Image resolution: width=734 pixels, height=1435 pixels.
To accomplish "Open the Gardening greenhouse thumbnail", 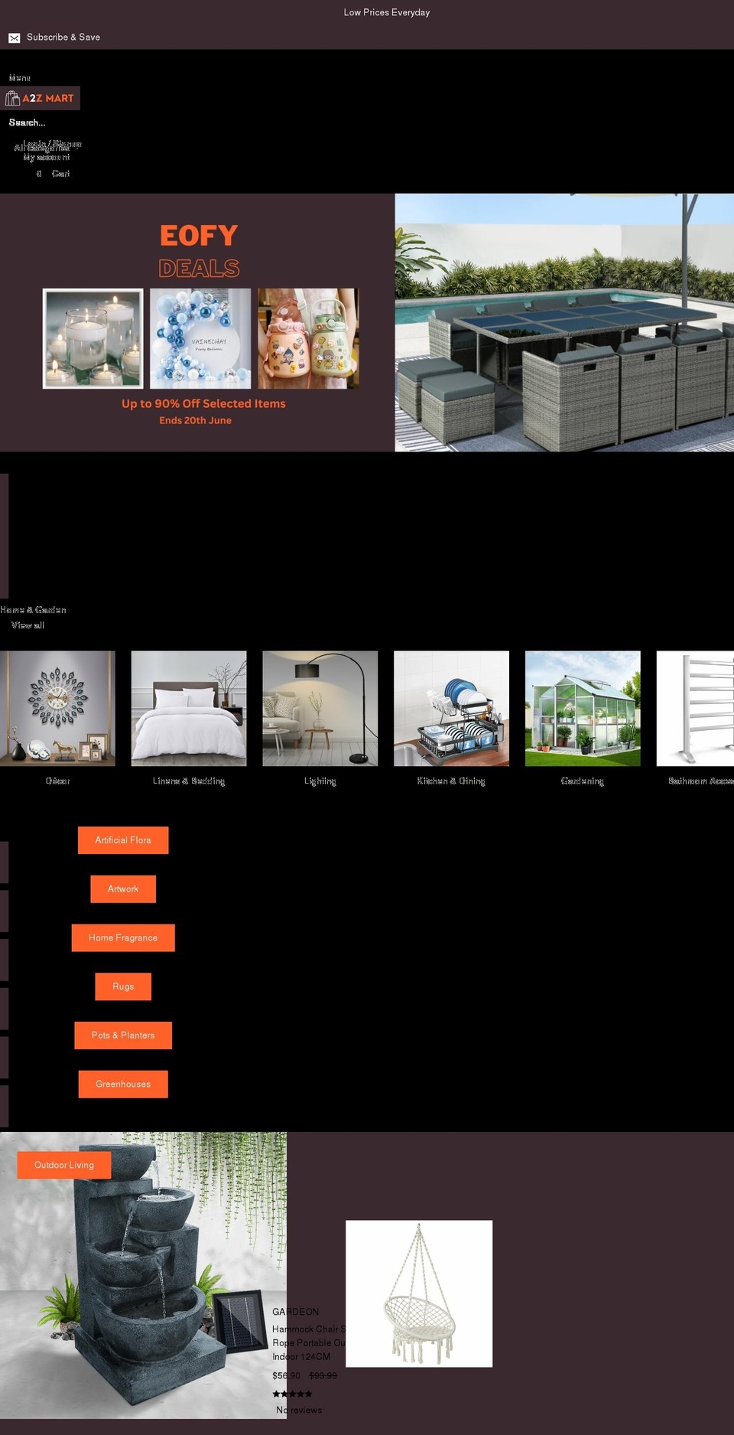I will [583, 709].
